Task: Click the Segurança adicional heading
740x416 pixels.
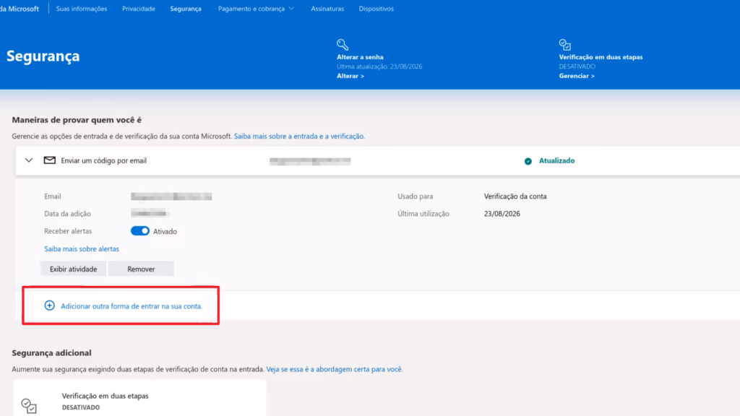Action: click(52, 352)
